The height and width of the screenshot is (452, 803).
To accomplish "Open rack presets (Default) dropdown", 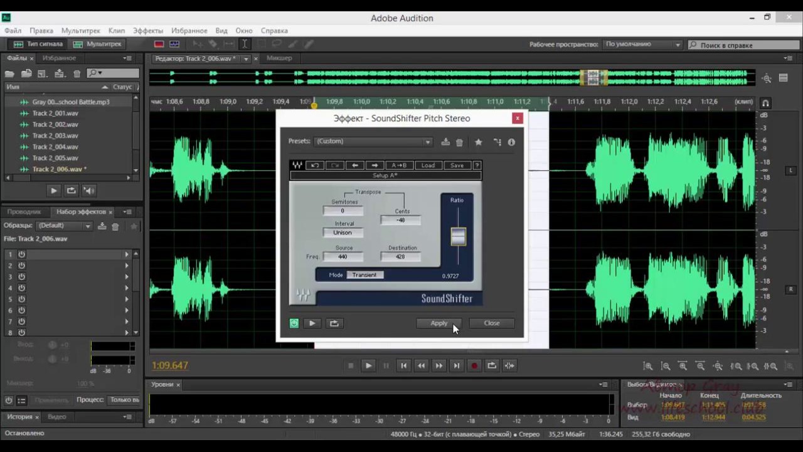I will 64,226.
